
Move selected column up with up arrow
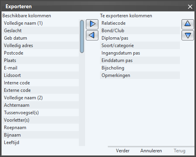pyautogui.click(x=188, y=24)
